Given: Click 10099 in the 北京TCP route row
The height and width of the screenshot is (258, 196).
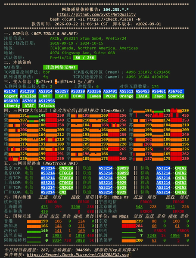Looking at the screenshot, I should 123,168.
